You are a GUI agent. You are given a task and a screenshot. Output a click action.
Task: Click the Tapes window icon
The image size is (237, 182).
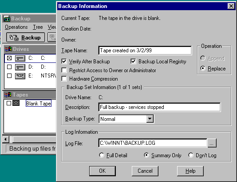click(x=8, y=95)
